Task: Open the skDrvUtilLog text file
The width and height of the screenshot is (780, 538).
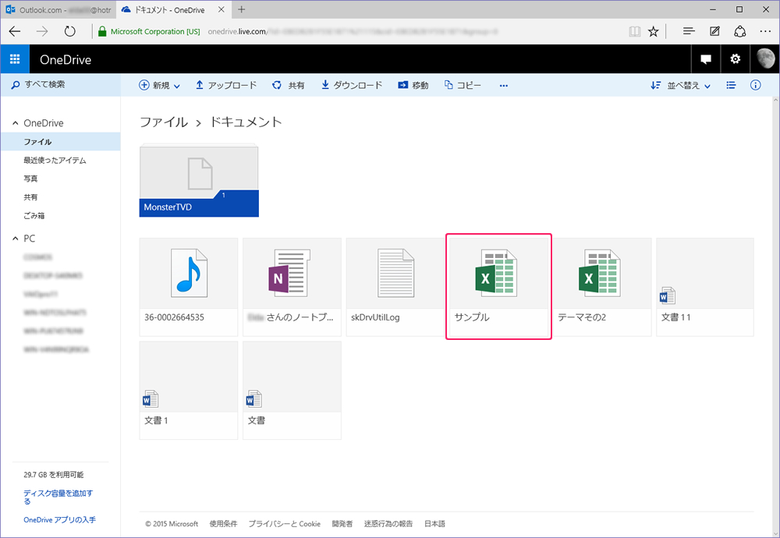Action: click(x=395, y=287)
